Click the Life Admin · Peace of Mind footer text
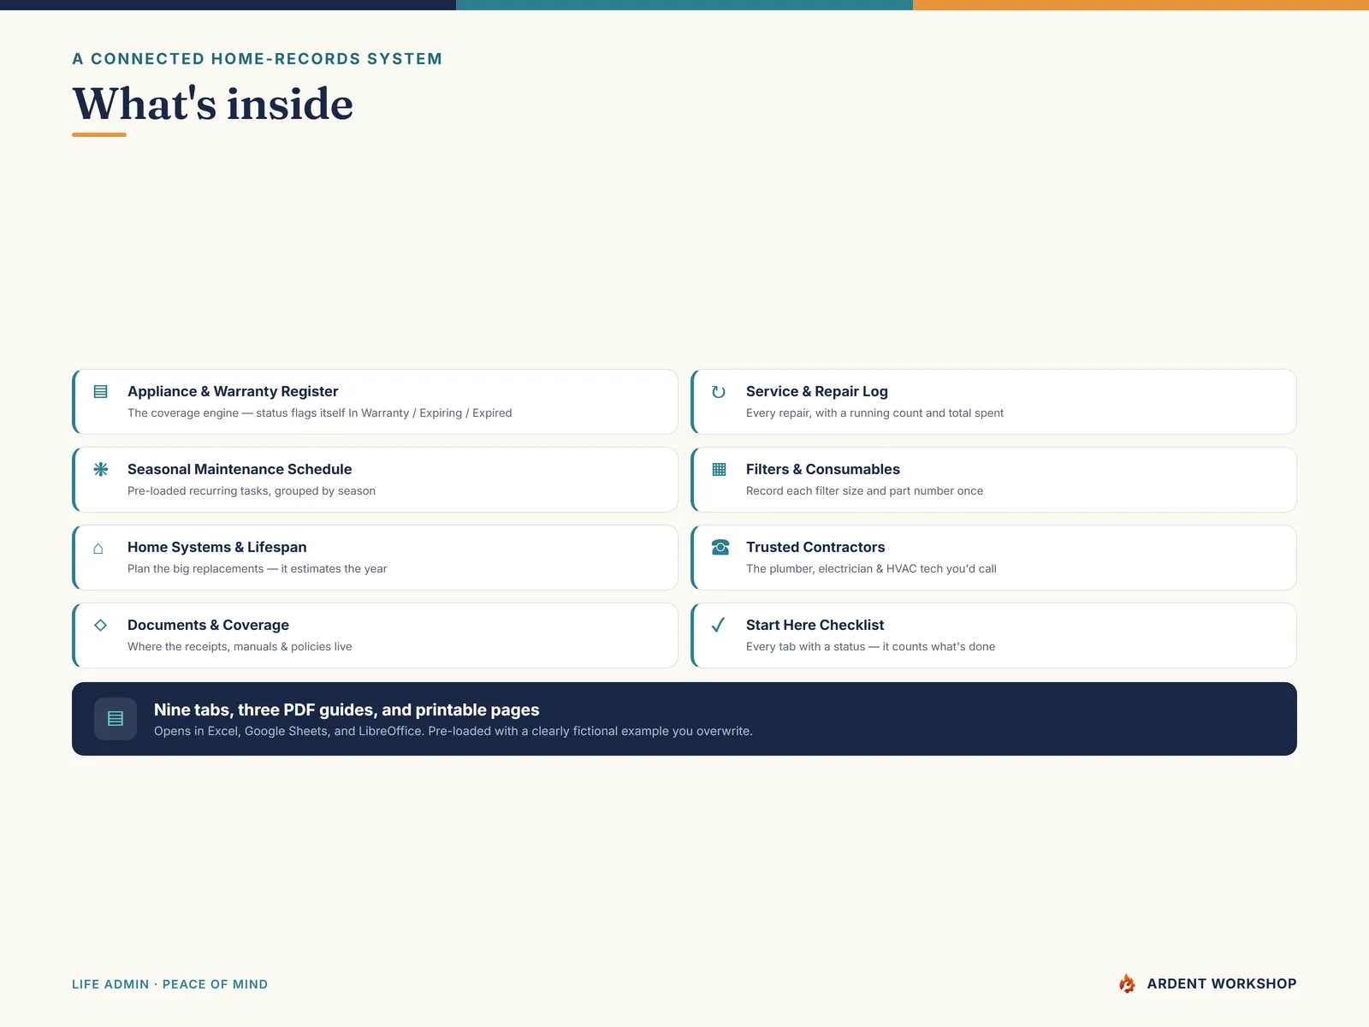 click(169, 984)
